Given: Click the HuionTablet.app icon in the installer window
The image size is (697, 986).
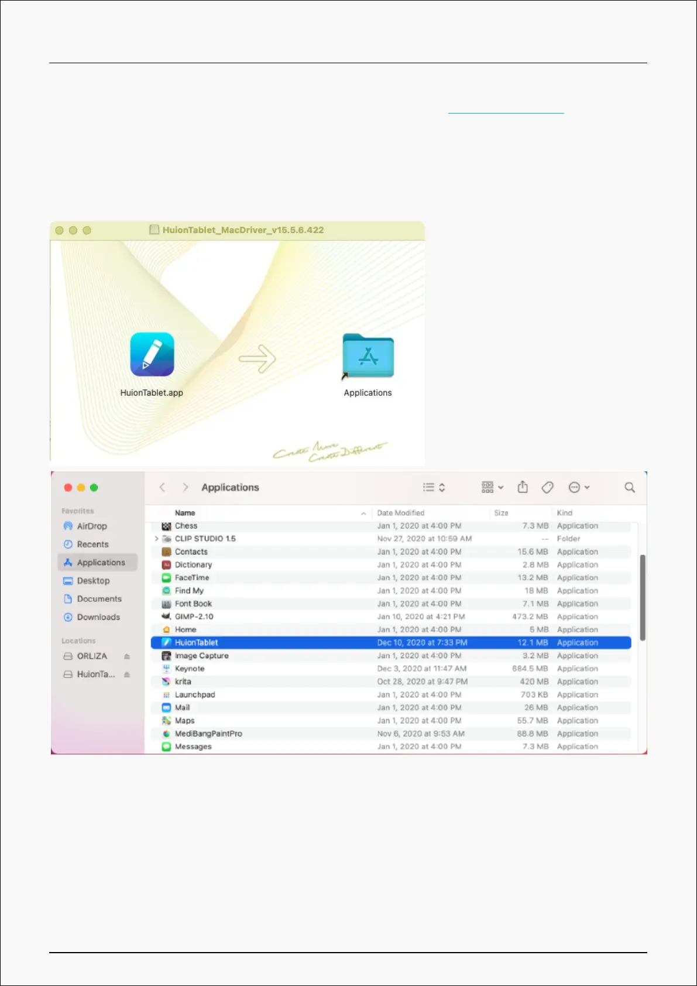Looking at the screenshot, I should tap(152, 355).
